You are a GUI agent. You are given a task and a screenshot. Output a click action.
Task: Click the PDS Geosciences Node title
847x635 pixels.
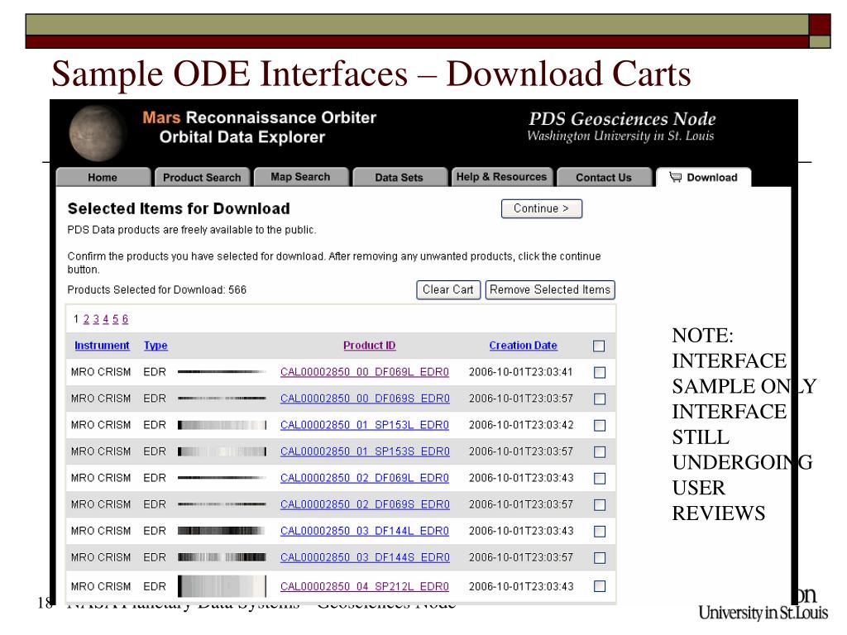pos(622,119)
